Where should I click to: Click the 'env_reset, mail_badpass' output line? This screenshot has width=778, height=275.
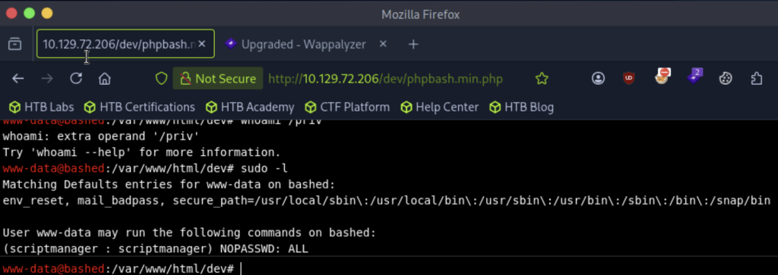click(x=387, y=201)
